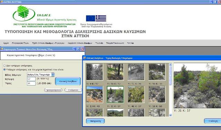Click the 'Ακύρωση' cancel button in visual aid window
221x130 pixels.
click(95, 121)
